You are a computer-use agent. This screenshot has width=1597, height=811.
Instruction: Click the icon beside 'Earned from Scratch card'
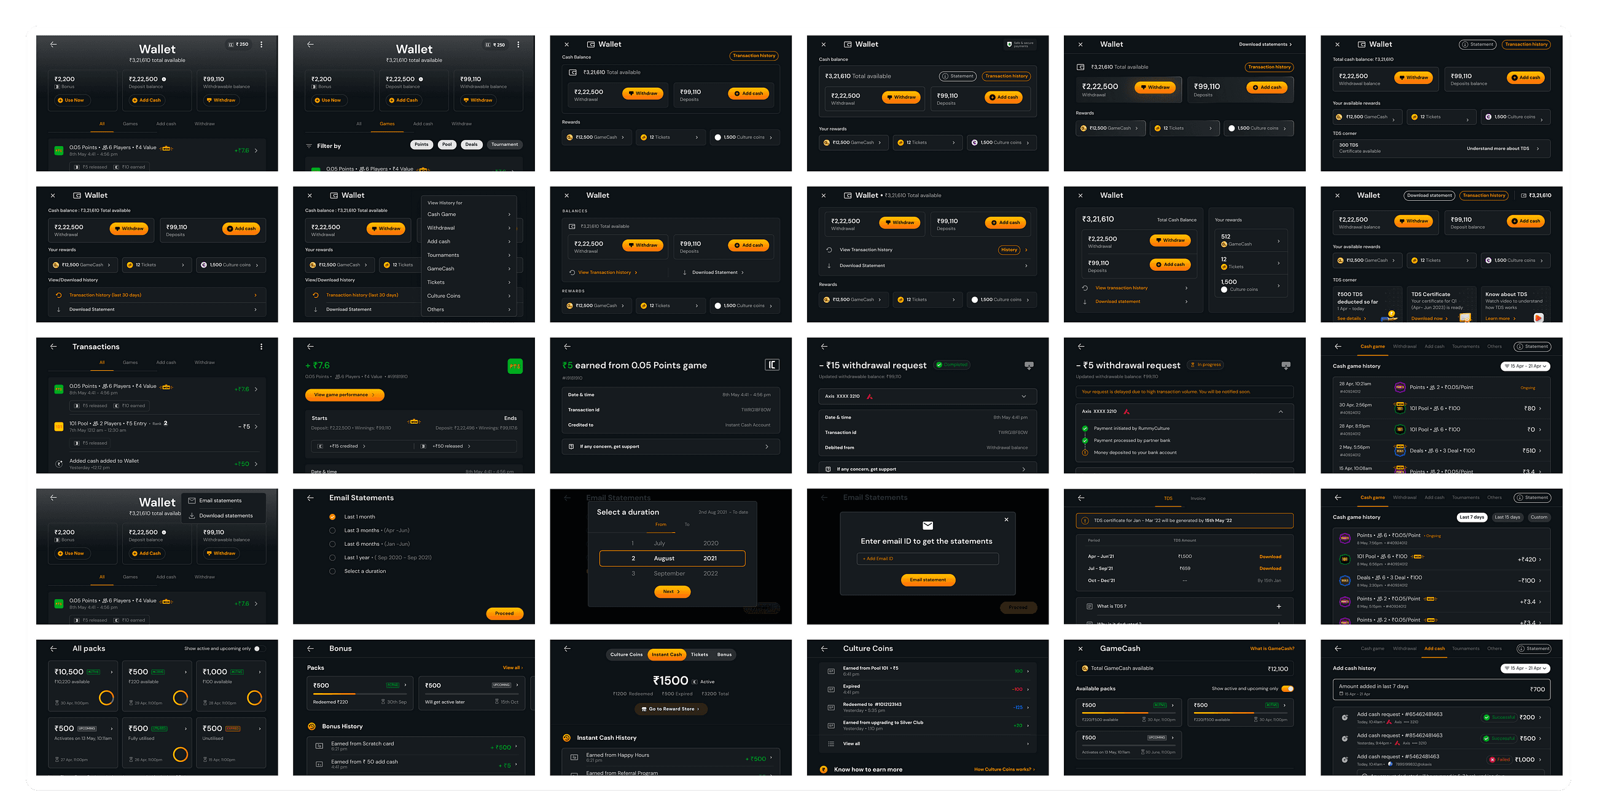pyautogui.click(x=319, y=746)
